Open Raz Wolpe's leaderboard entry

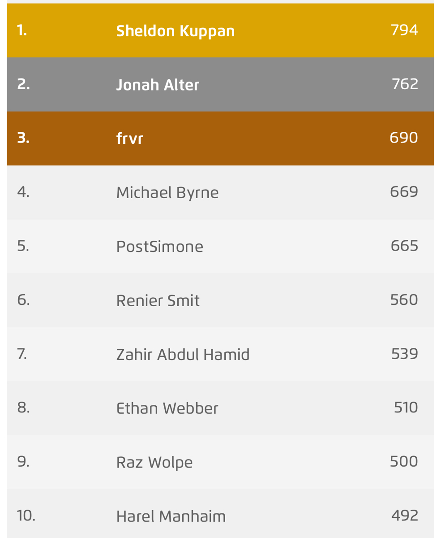[154, 462]
